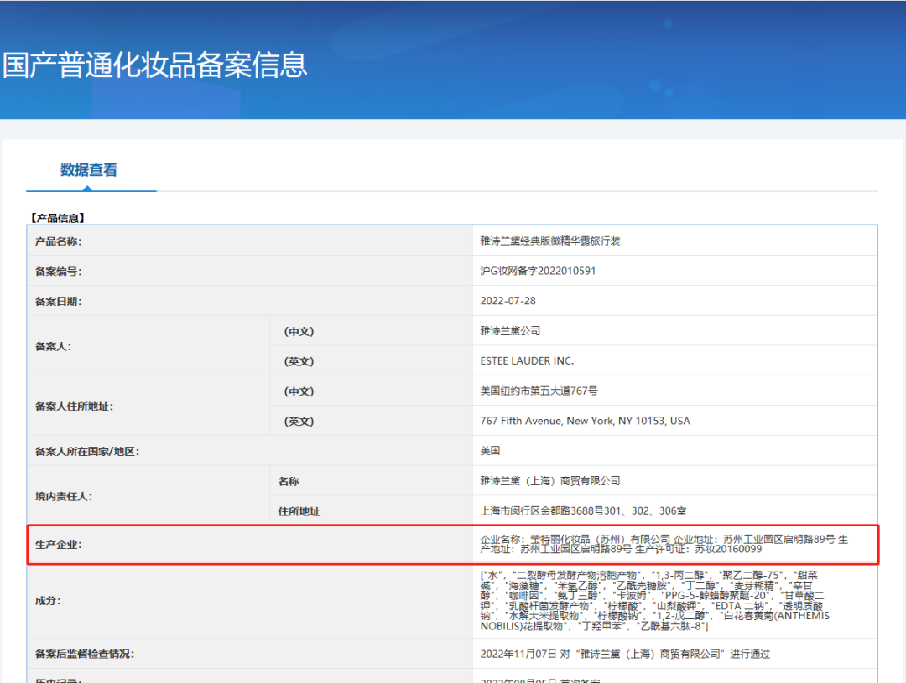Click the highlighted 生产企业 row label
906x683 pixels.
click(59, 545)
